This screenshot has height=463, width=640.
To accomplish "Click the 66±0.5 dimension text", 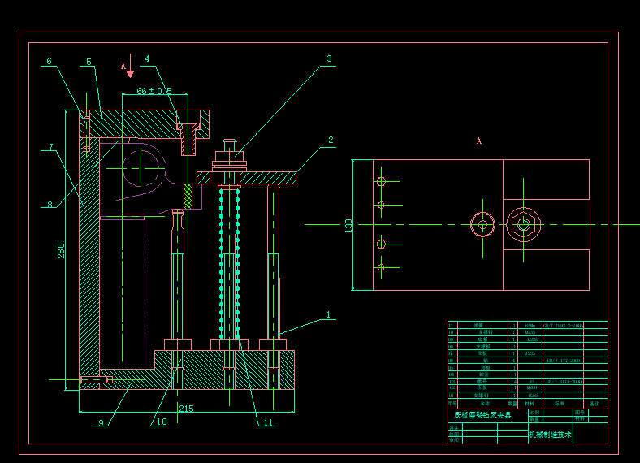I will pos(154,91).
